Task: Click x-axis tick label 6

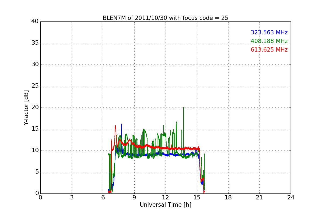Action: pos(103,198)
